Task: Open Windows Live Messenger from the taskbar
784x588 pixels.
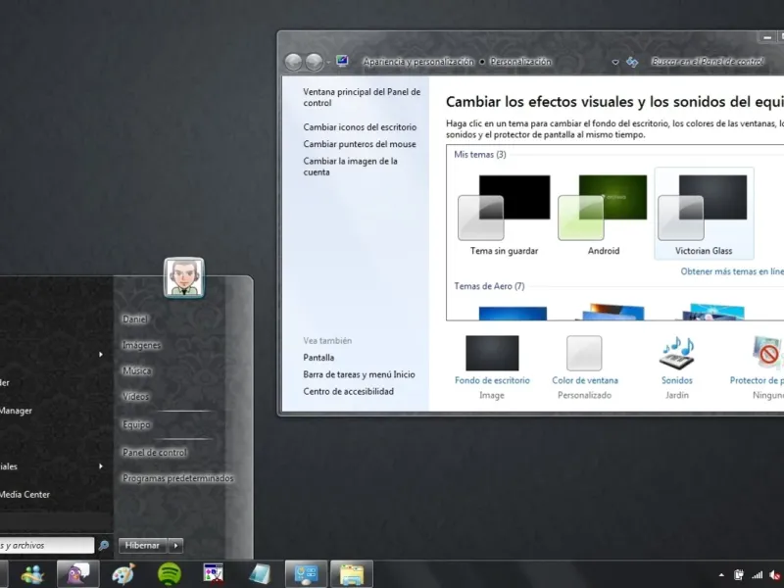Action: (32, 574)
